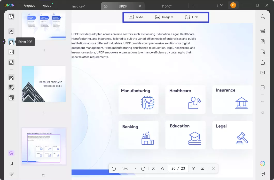274x180 pixels.
Task: Open the Attachments paperclip panel
Action: pos(11,174)
